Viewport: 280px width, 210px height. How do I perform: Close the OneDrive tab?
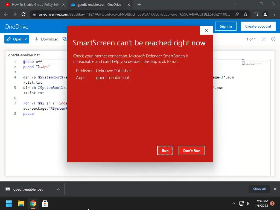[x=129, y=5]
